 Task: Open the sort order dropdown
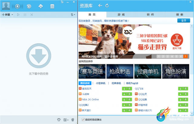click(x=73, y=15)
